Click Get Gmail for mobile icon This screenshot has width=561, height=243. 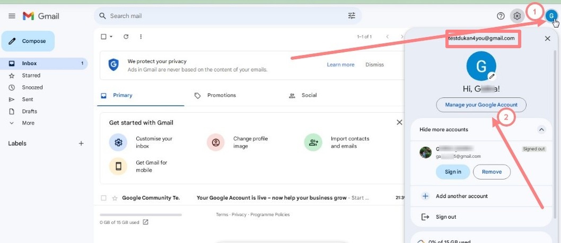coord(118,166)
